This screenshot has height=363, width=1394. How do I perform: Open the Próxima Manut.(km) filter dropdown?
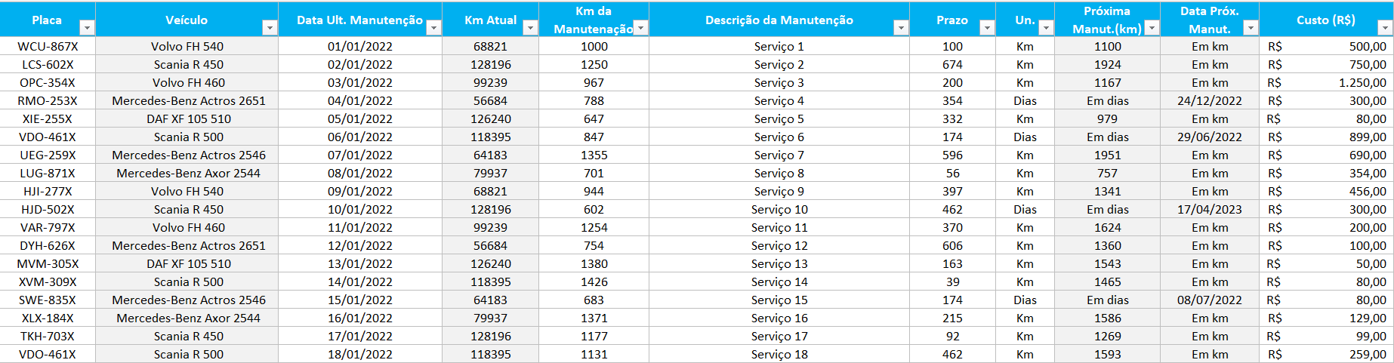(1151, 28)
